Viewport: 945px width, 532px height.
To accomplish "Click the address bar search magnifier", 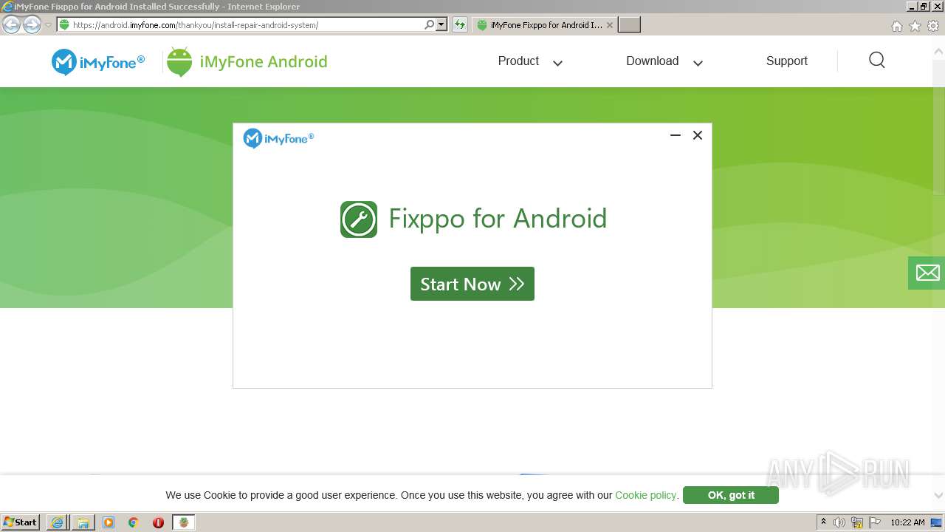I will click(429, 25).
